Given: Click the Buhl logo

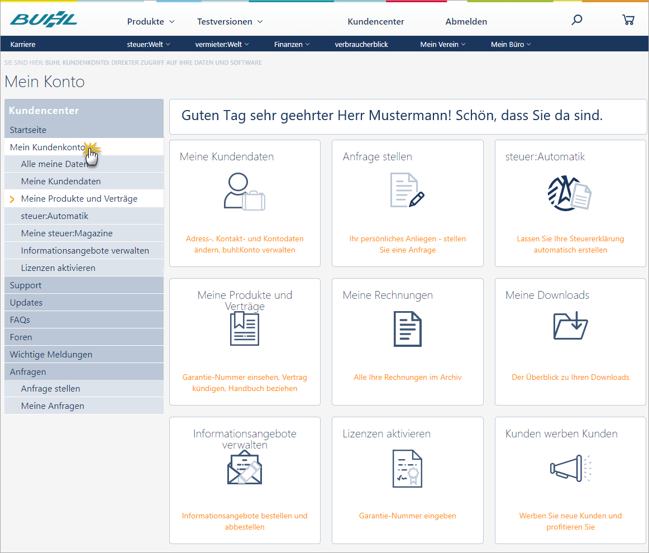Looking at the screenshot, I should click(44, 20).
